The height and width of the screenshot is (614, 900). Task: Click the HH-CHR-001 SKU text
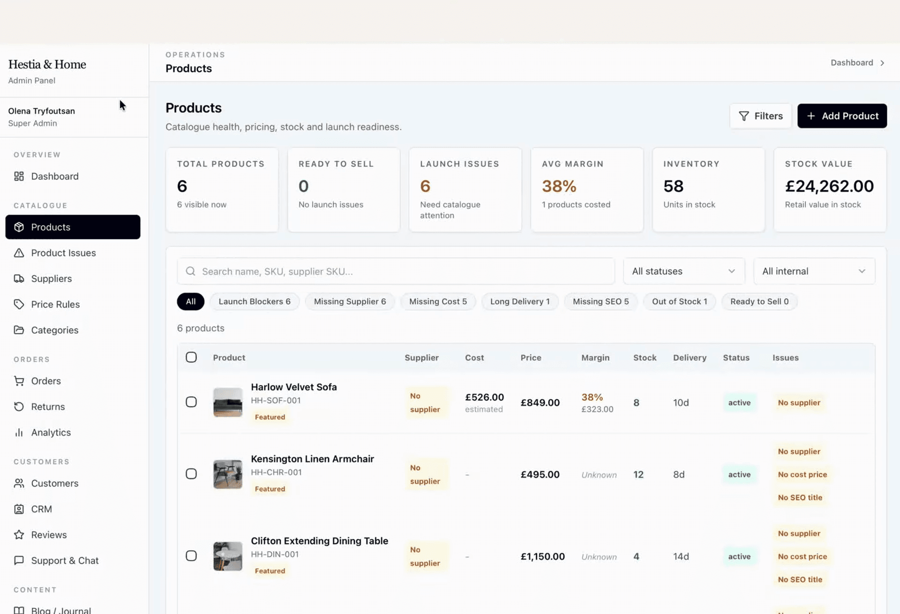pyautogui.click(x=276, y=472)
